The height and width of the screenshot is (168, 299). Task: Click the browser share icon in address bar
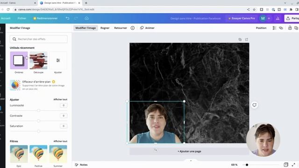248,9
